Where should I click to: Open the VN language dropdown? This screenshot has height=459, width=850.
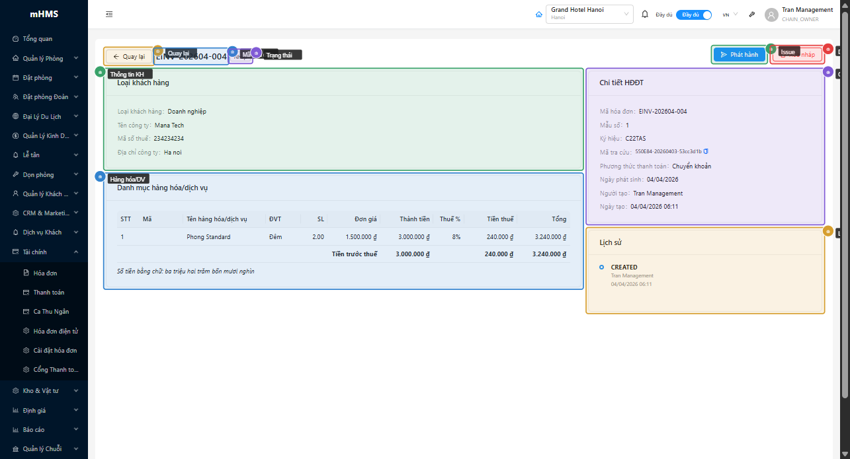(x=730, y=15)
